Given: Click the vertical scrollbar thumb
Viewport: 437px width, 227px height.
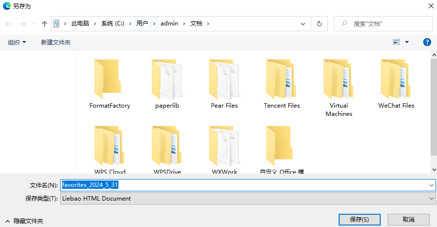Looking at the screenshot, I should click(x=434, y=107).
